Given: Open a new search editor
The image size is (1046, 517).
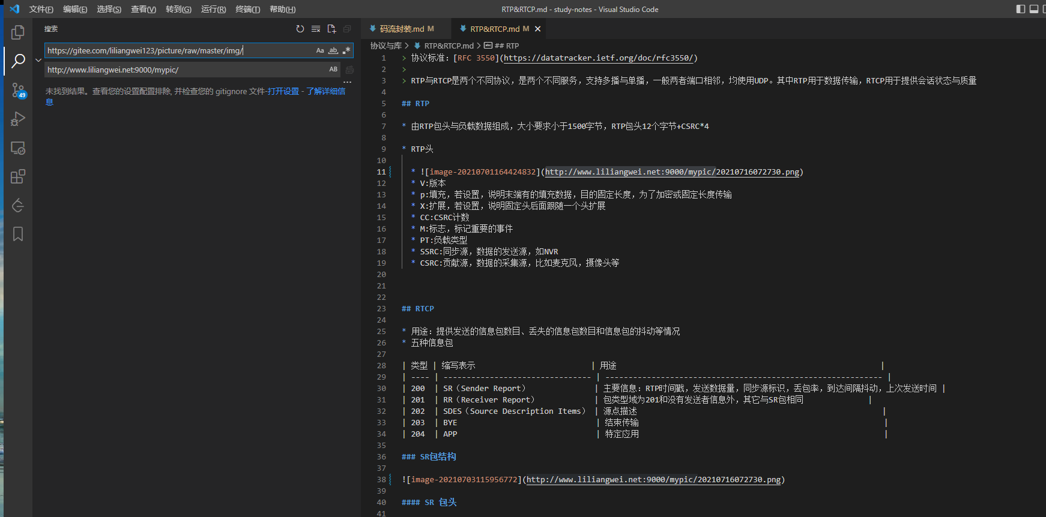Looking at the screenshot, I should pyautogui.click(x=331, y=29).
